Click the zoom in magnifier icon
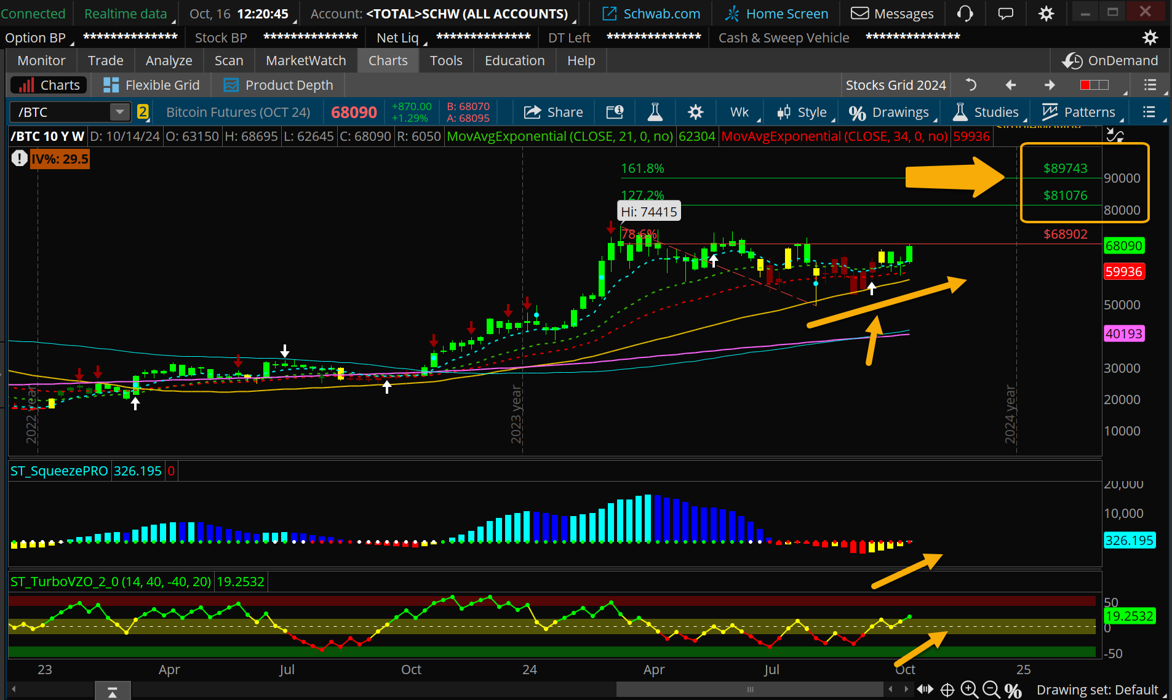Image resolution: width=1172 pixels, height=700 pixels. pos(969,690)
